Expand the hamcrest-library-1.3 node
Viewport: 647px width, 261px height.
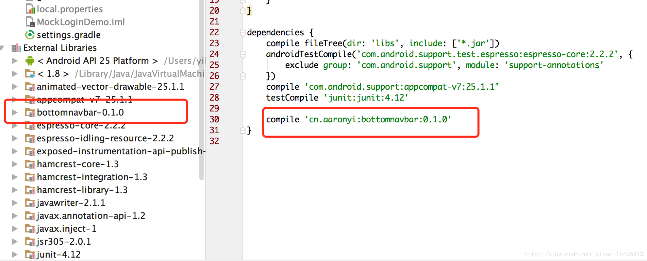point(15,190)
